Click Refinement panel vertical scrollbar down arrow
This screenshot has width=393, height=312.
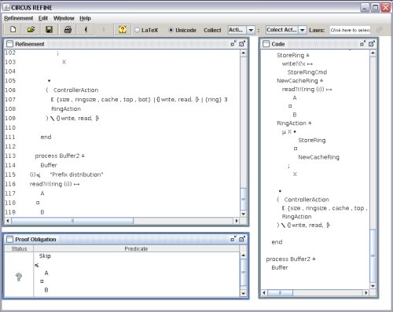243,214
